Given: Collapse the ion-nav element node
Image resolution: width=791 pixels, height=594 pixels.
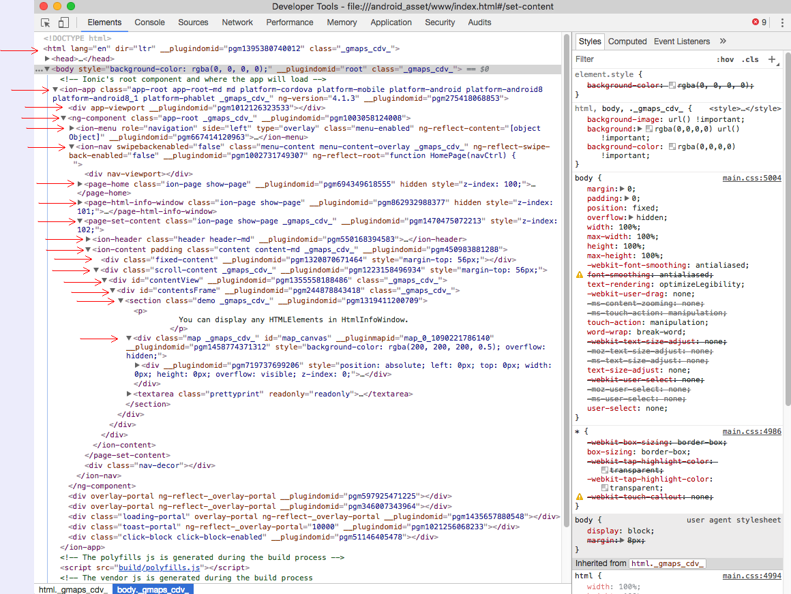Looking at the screenshot, I should [72, 146].
